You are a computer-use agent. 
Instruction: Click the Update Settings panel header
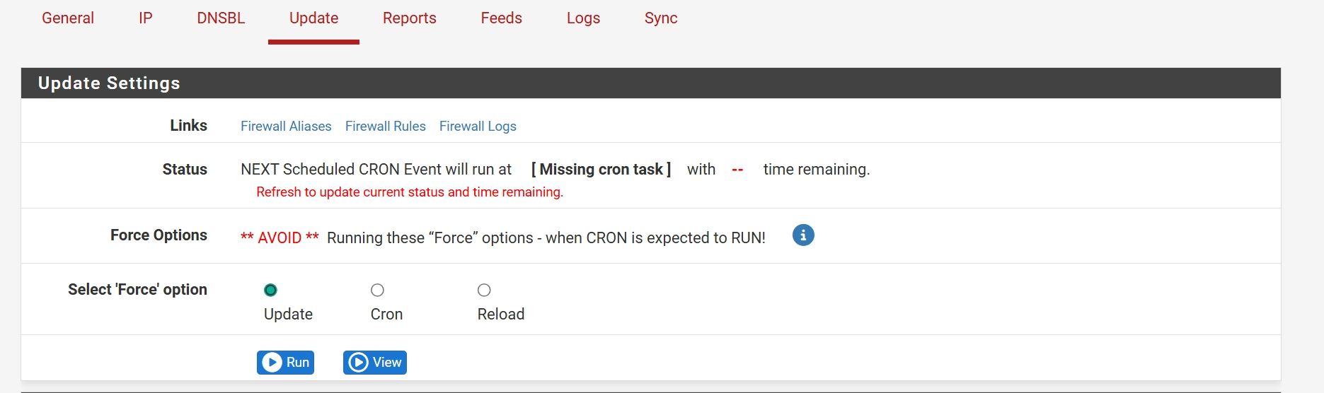click(109, 83)
